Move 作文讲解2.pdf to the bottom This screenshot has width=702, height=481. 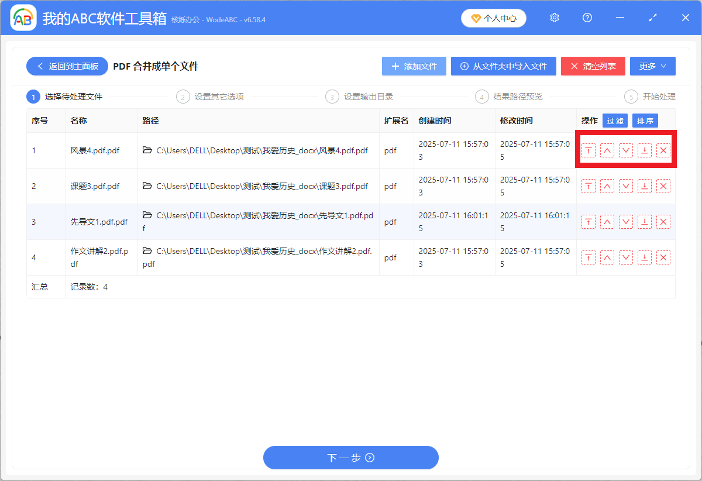click(645, 257)
